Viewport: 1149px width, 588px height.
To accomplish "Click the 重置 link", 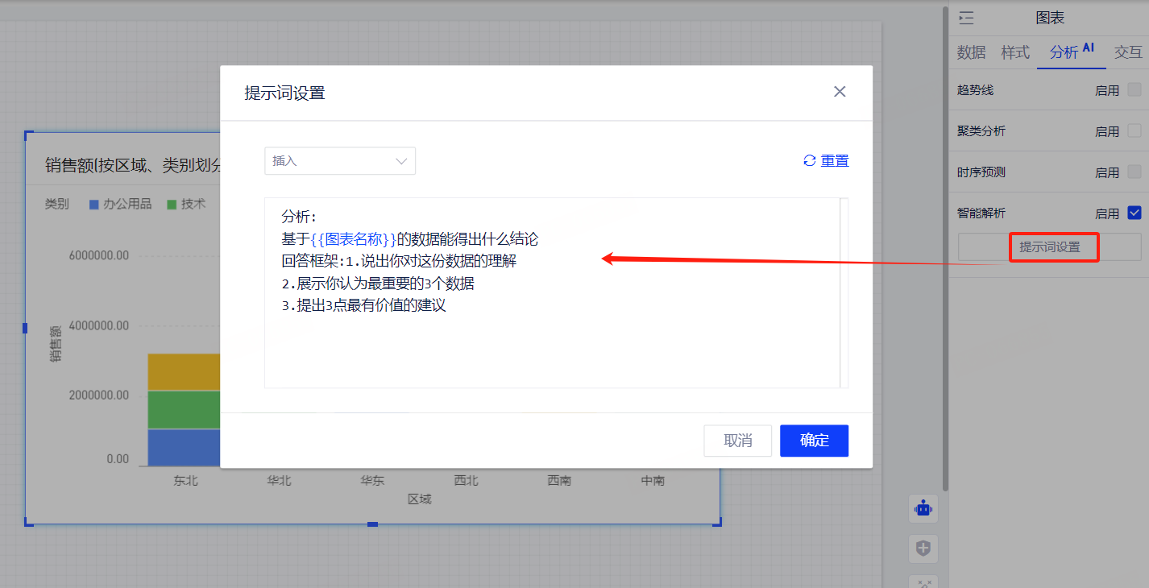I will click(835, 161).
